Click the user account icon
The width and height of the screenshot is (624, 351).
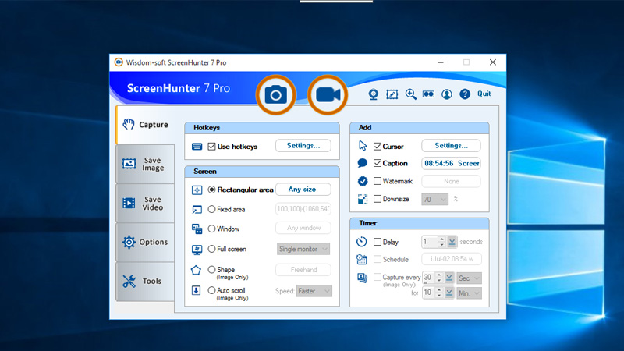(447, 94)
